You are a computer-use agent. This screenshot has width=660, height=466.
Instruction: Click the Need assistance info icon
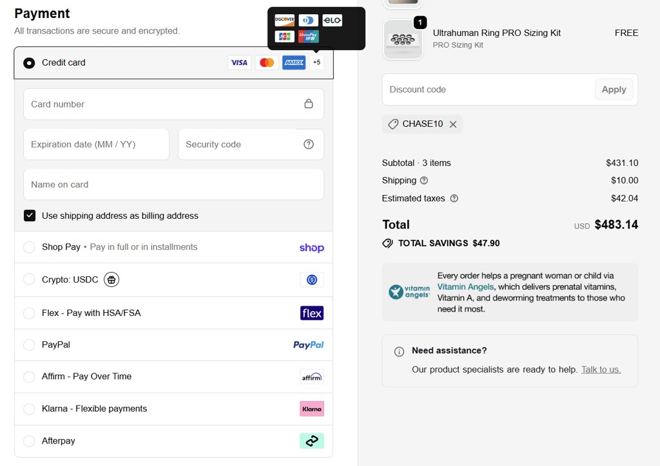pos(399,351)
